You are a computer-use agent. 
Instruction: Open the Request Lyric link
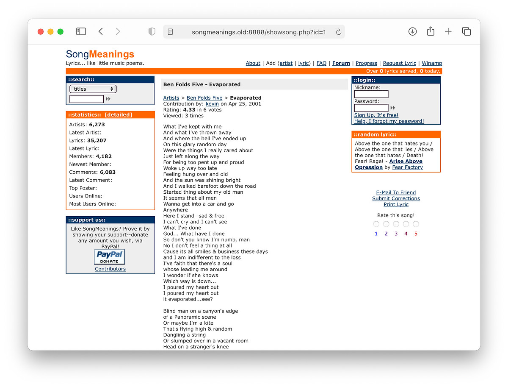pos(400,63)
